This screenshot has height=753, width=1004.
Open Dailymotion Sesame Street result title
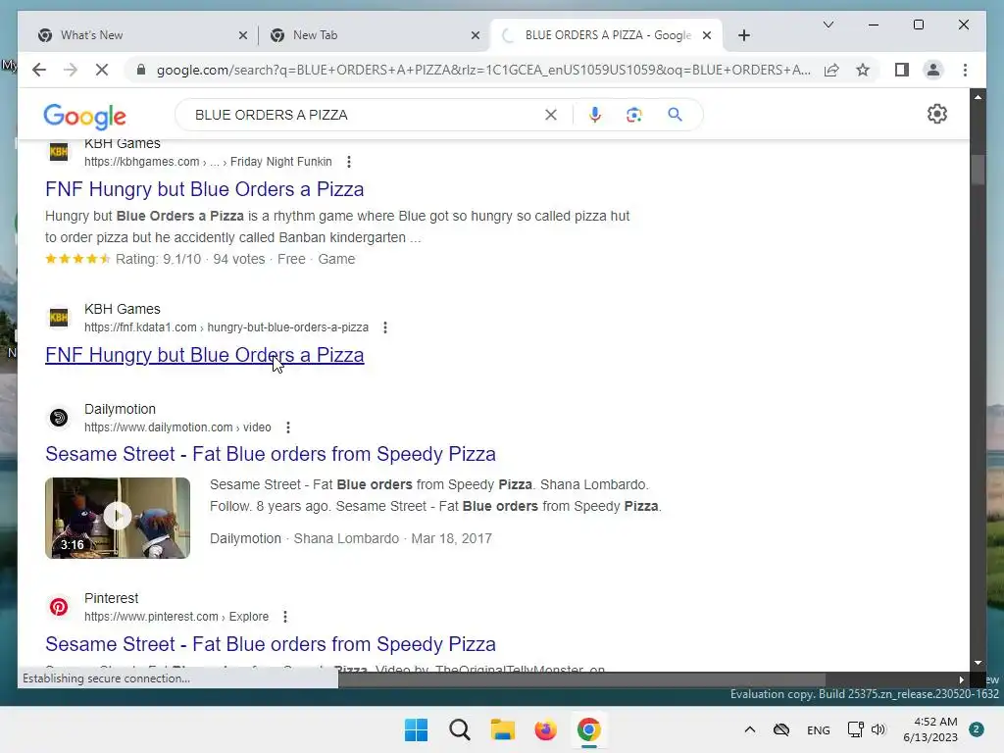(271, 454)
